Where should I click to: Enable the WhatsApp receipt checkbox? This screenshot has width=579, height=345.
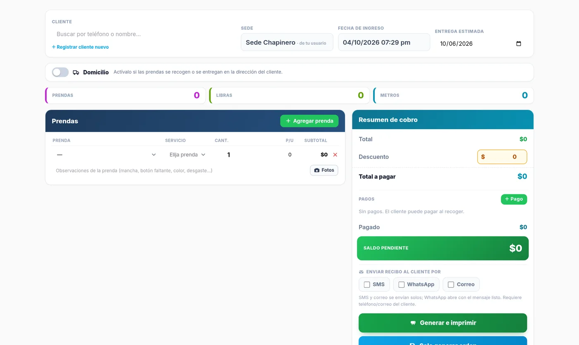coord(401,284)
